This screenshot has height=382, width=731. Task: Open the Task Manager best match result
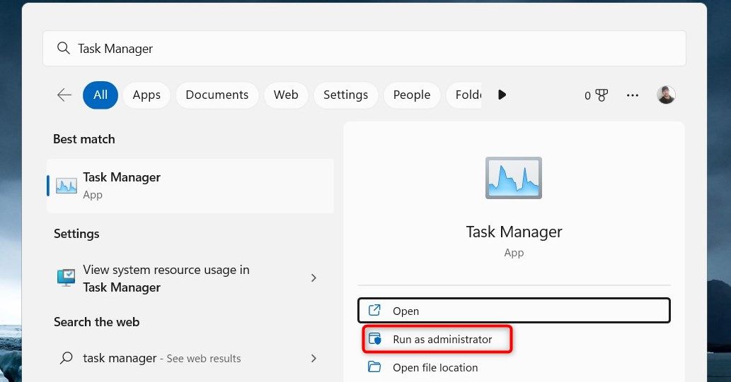[x=190, y=186]
